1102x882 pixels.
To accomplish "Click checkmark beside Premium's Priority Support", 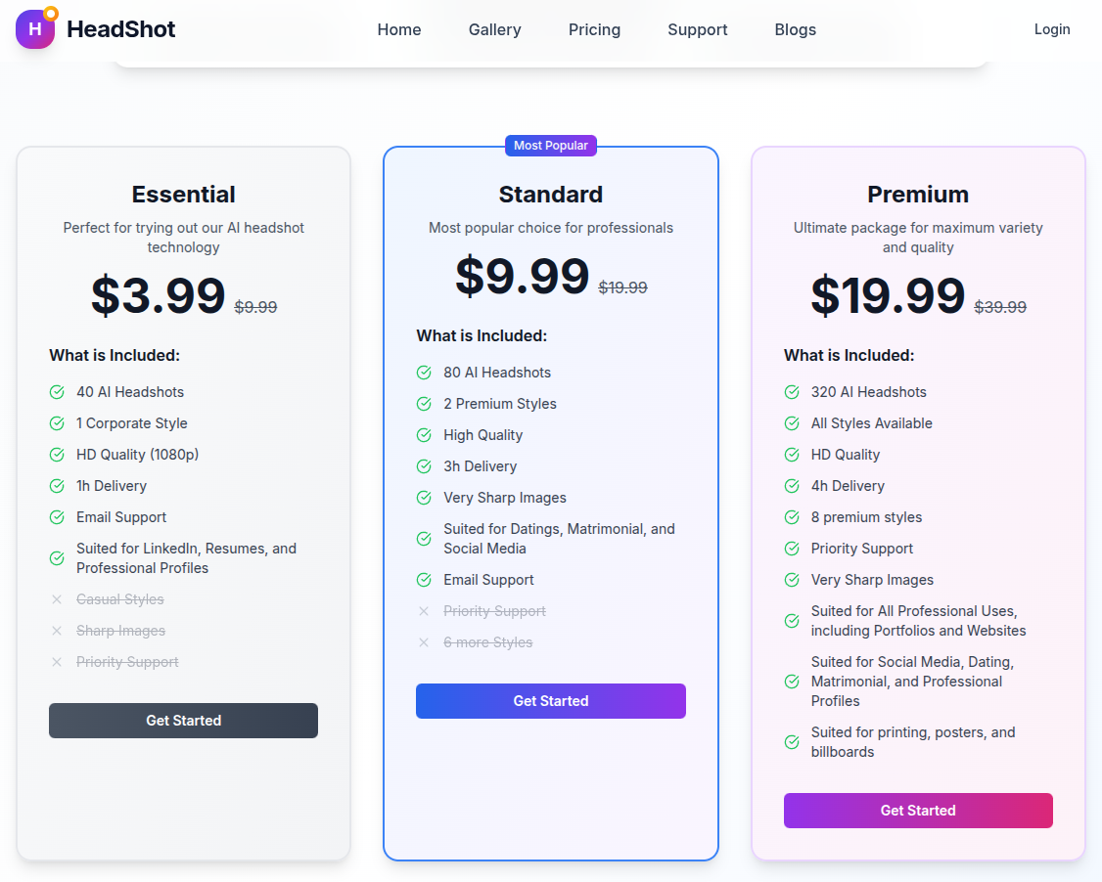I will [792, 549].
